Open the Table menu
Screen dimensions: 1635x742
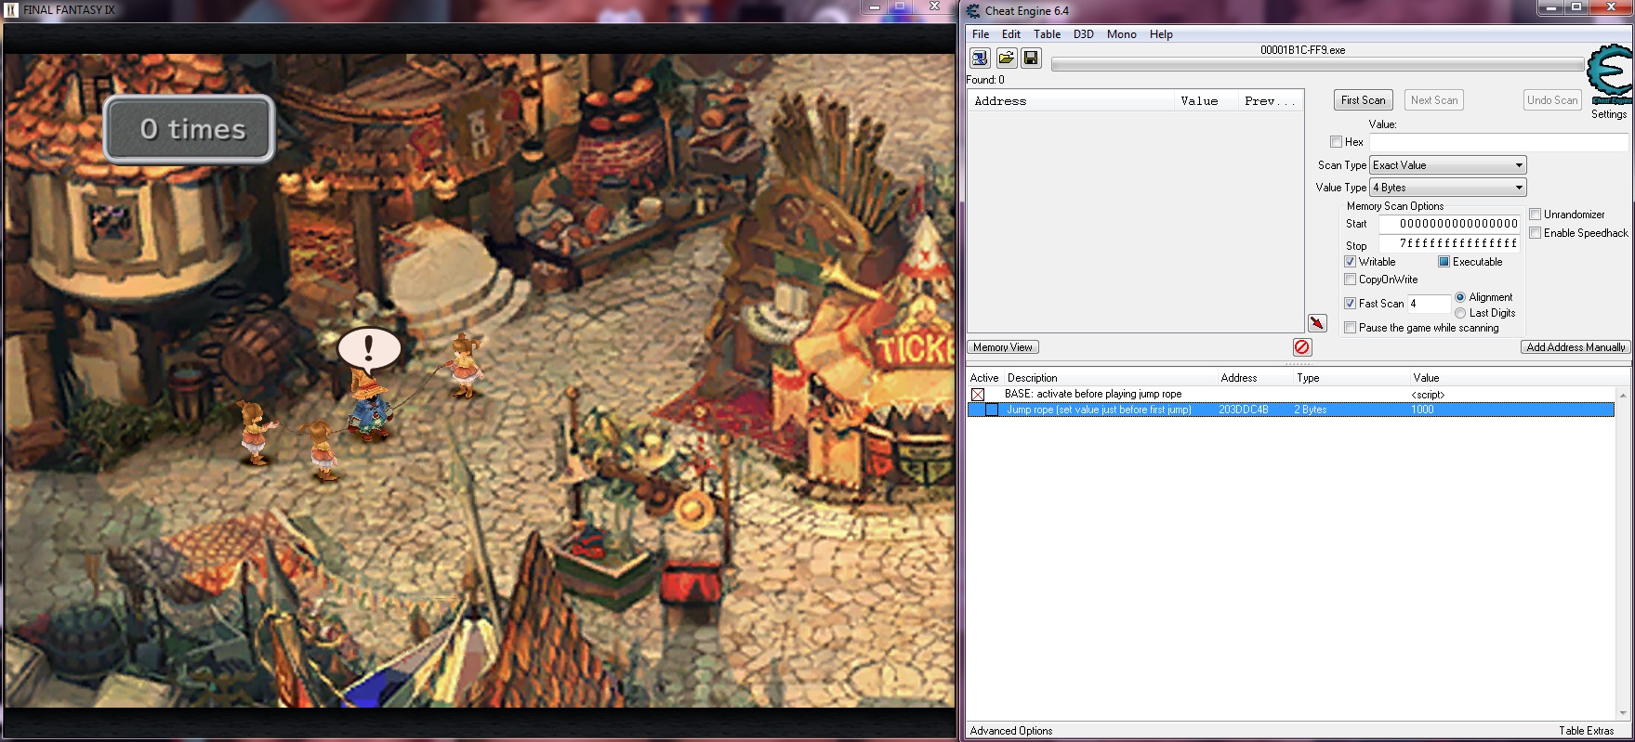(1047, 34)
